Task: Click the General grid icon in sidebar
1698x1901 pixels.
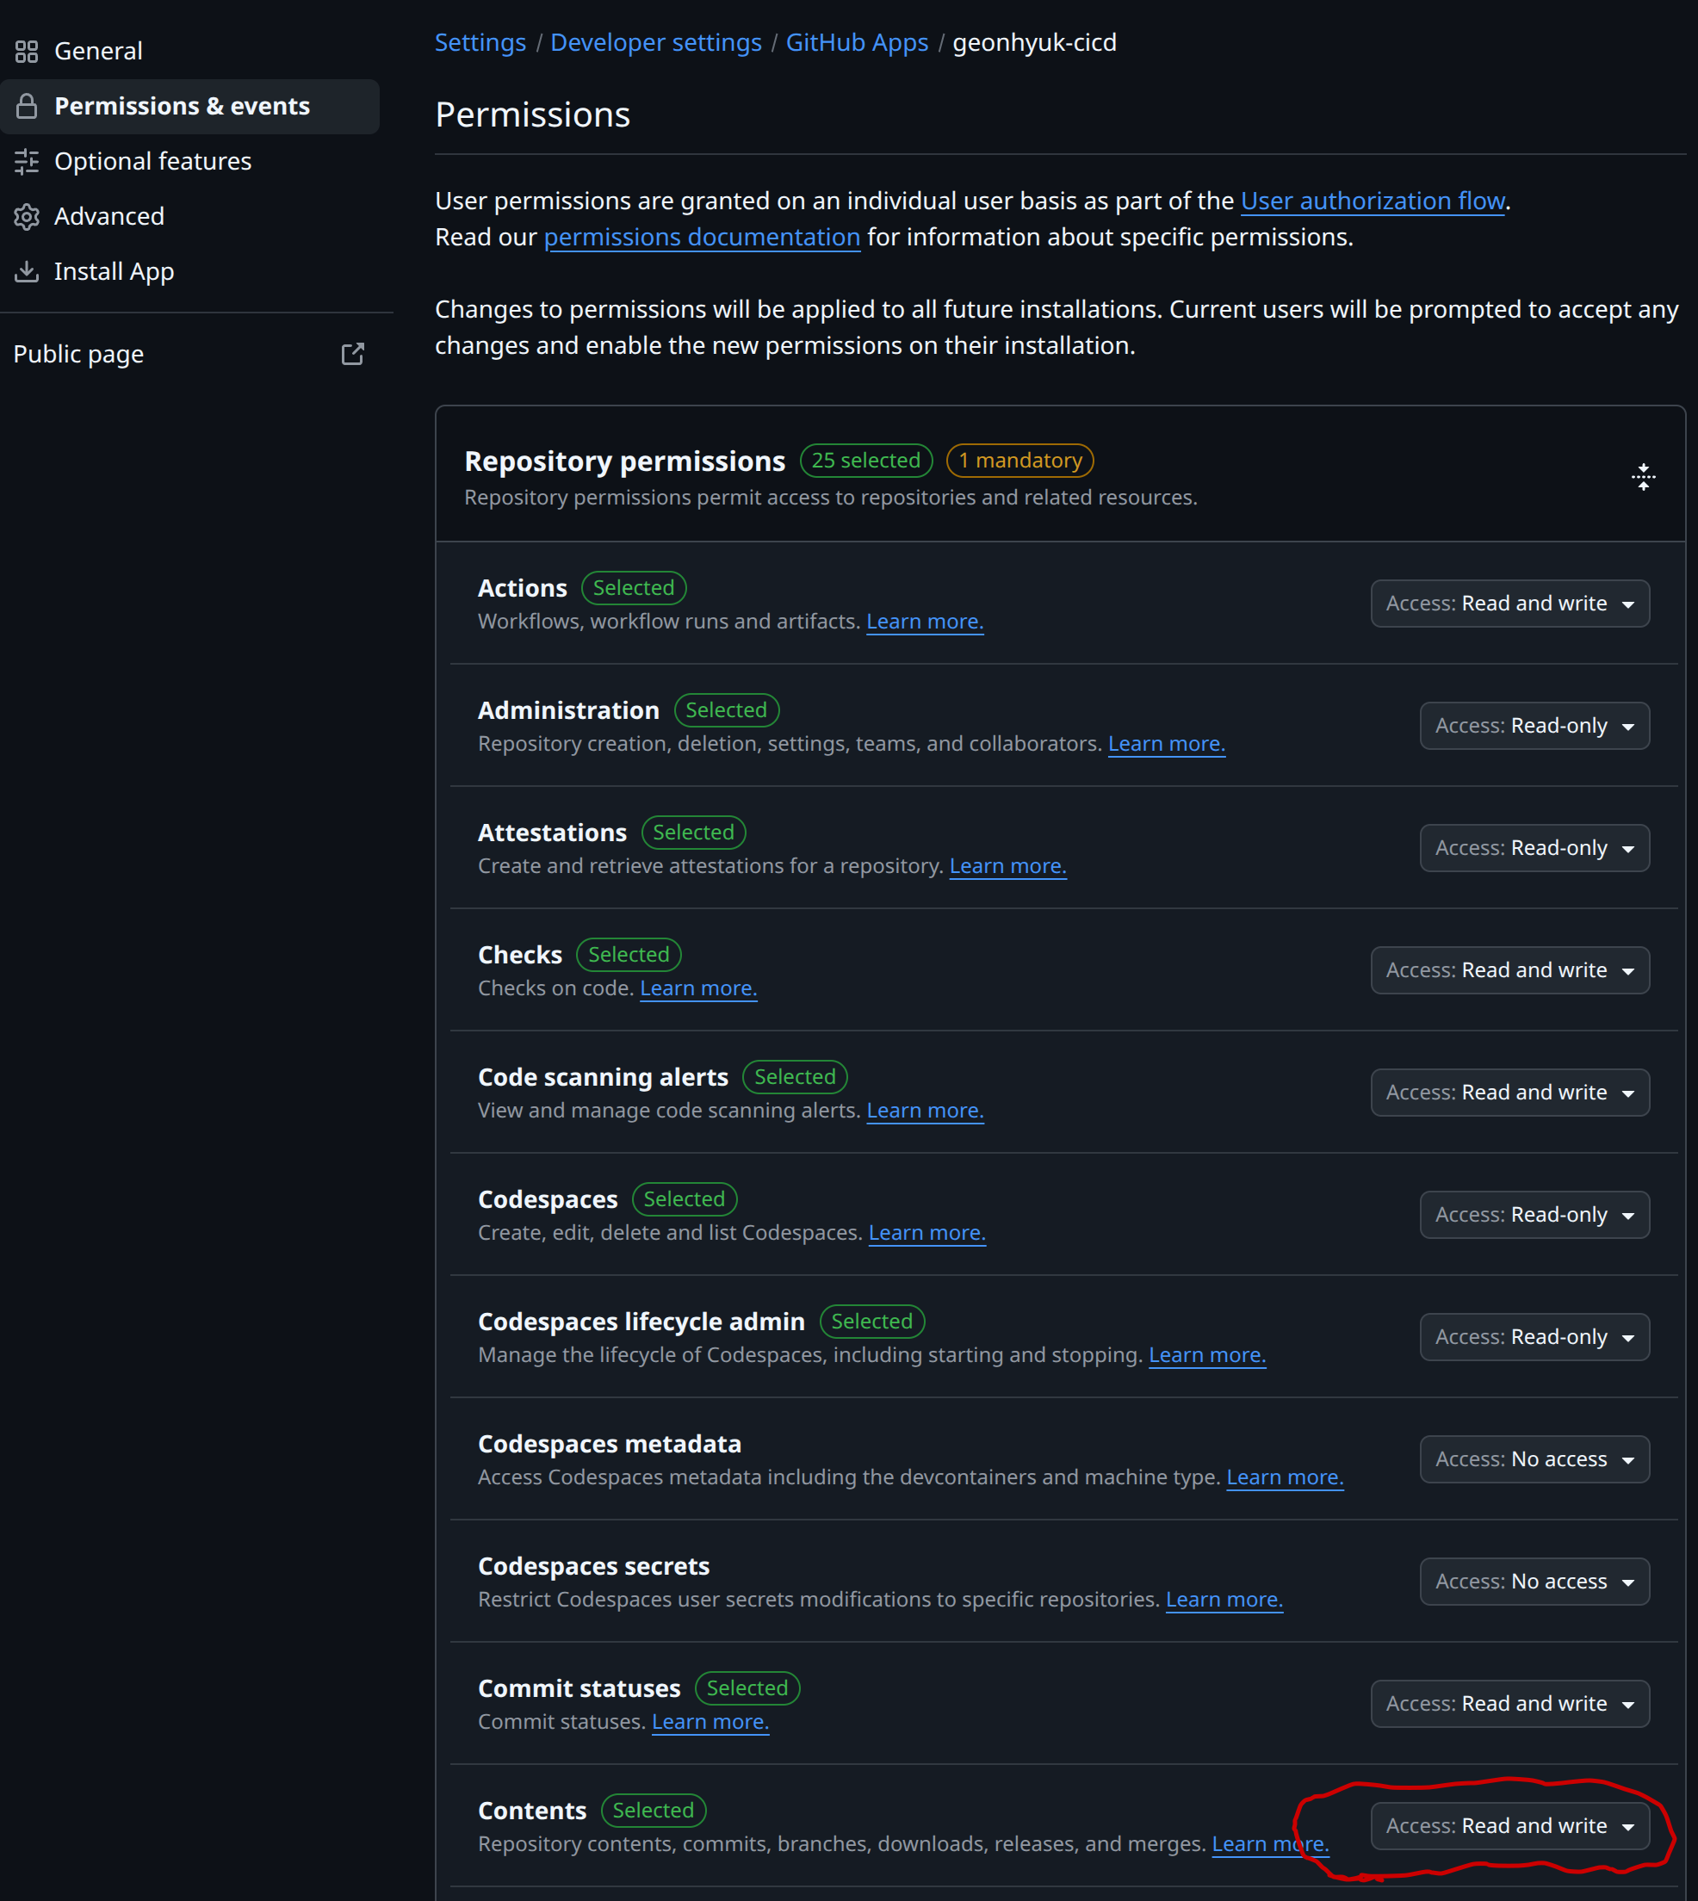Action: (x=26, y=52)
